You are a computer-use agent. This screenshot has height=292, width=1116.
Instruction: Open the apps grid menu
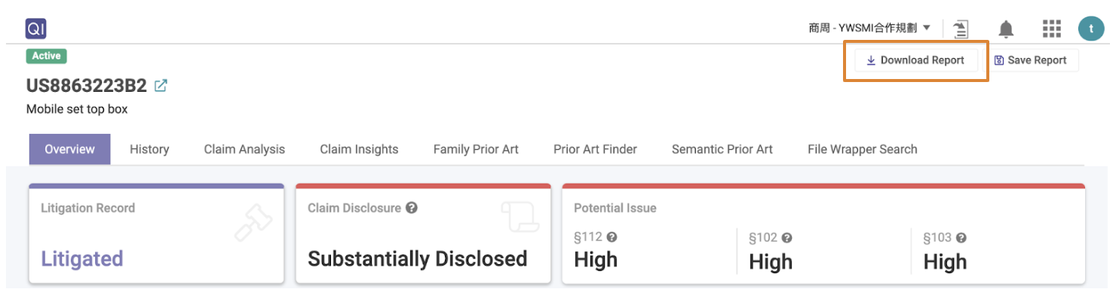(1051, 29)
